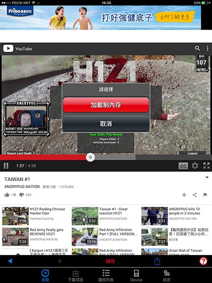Add video to playlist plus icon
This screenshot has height=283, width=212.
(x=184, y=195)
